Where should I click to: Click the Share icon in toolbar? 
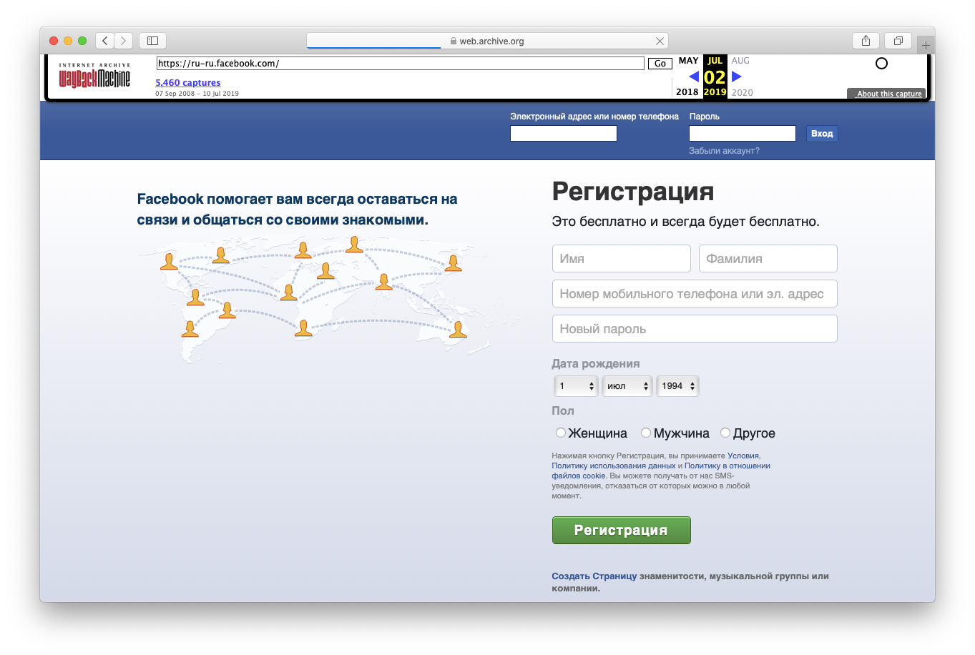pos(866,41)
